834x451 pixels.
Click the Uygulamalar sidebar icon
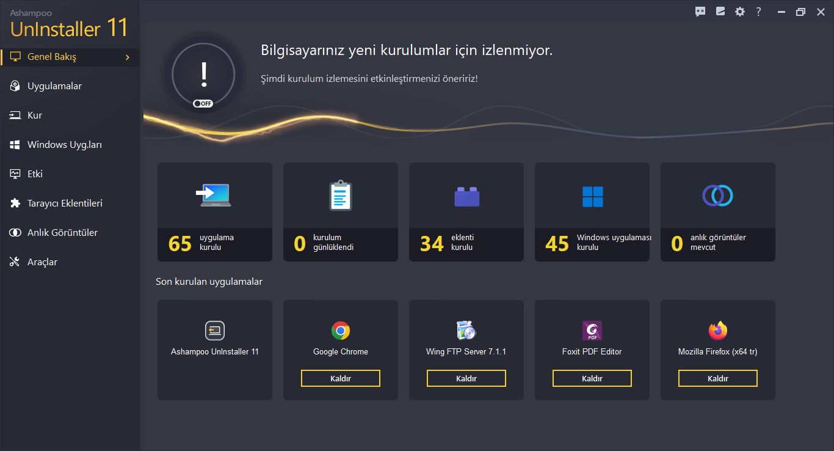(16, 86)
